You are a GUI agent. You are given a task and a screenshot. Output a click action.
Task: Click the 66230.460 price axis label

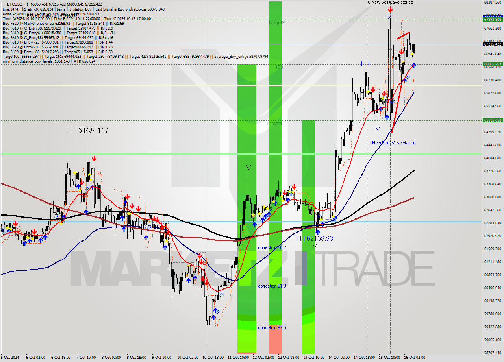tap(493, 80)
